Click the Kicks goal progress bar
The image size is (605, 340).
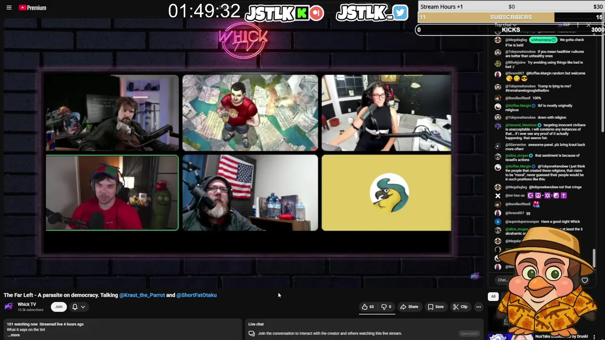click(x=510, y=30)
